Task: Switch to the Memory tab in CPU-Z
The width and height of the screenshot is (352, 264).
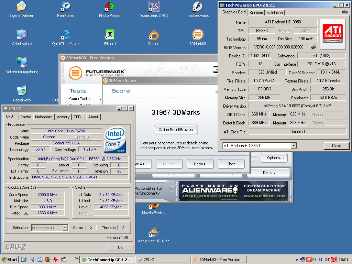Action: (63, 117)
